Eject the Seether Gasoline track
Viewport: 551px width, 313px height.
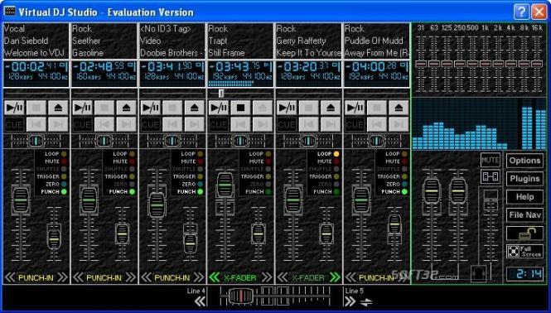[x=126, y=108]
